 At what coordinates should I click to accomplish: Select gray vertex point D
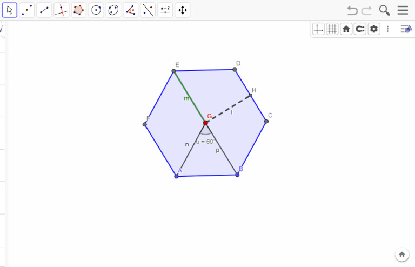coord(235,69)
